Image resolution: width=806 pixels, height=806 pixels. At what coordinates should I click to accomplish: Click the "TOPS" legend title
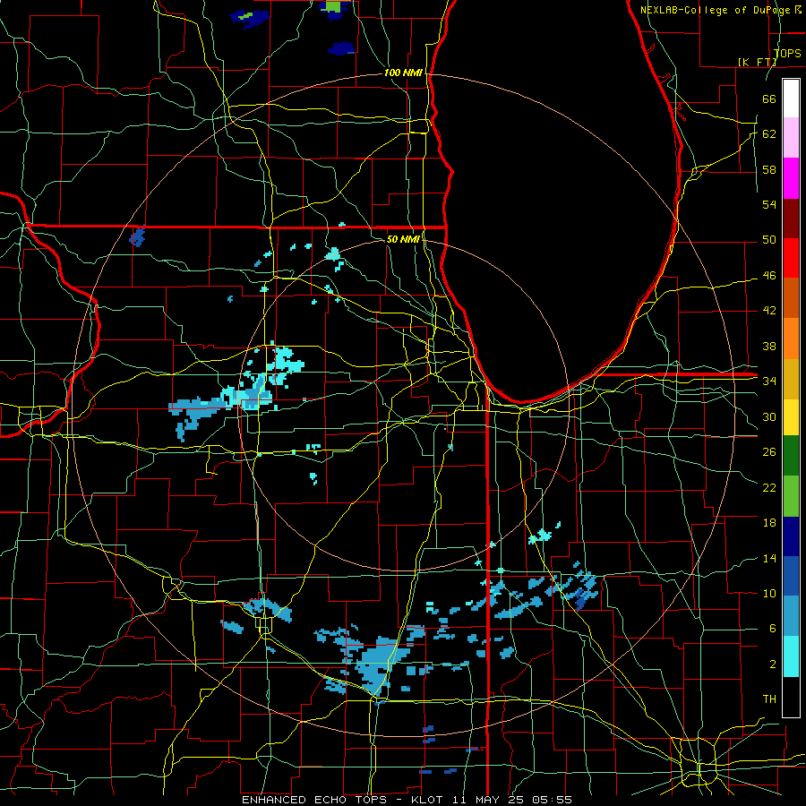787,54
